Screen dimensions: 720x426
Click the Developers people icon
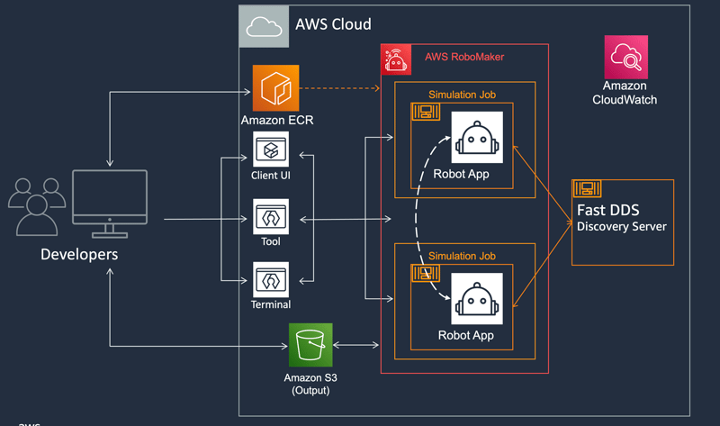point(37,207)
